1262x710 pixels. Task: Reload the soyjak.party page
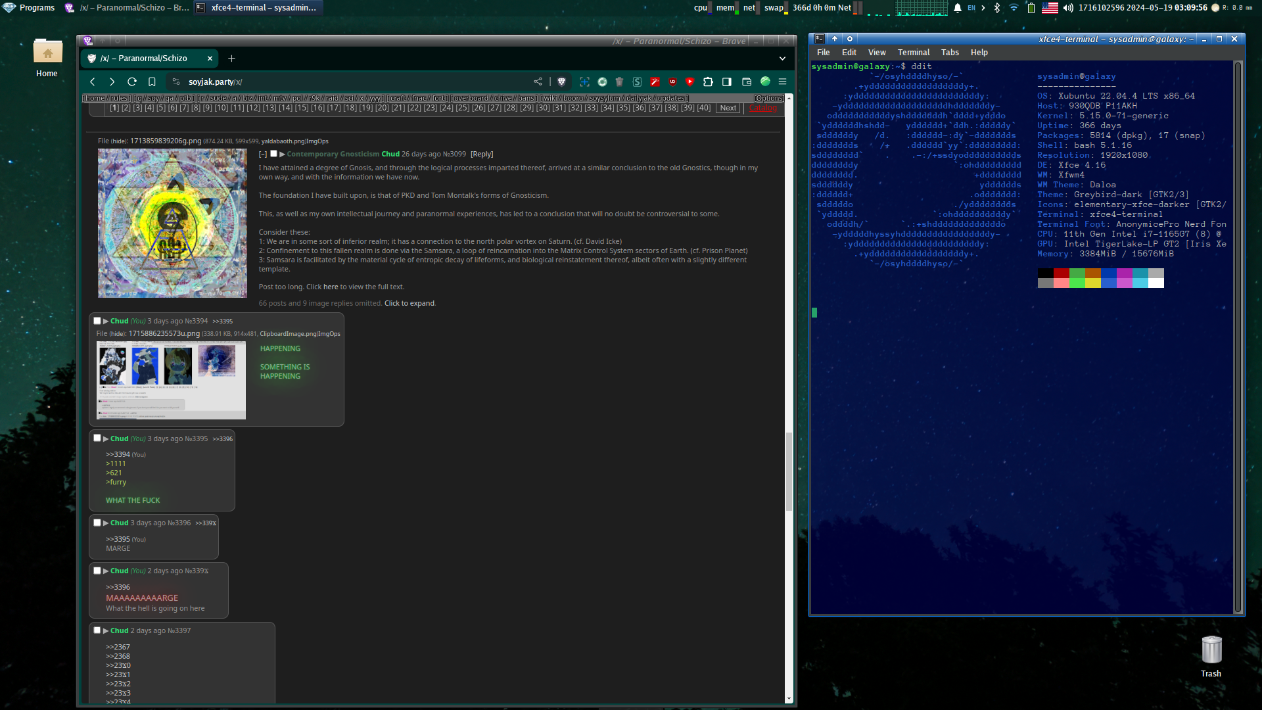coord(132,82)
